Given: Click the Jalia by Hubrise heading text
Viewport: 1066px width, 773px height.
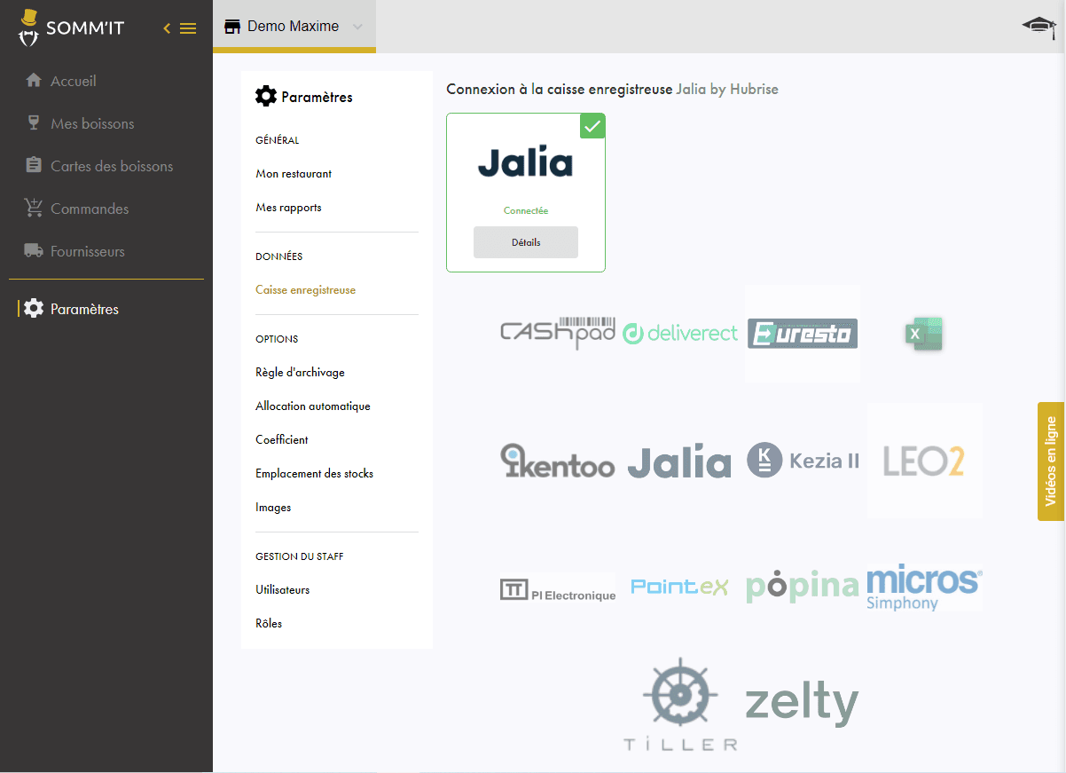Looking at the screenshot, I should (x=727, y=90).
